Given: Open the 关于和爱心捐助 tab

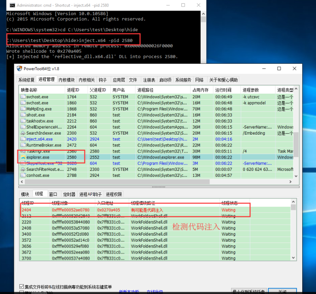Looking at the screenshot, I should click(223, 80).
